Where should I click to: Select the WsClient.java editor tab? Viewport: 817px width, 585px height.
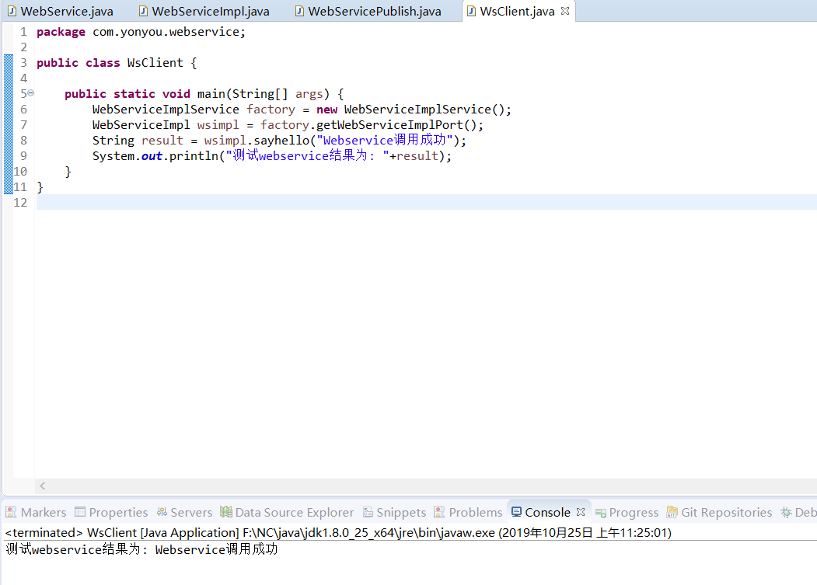(517, 11)
